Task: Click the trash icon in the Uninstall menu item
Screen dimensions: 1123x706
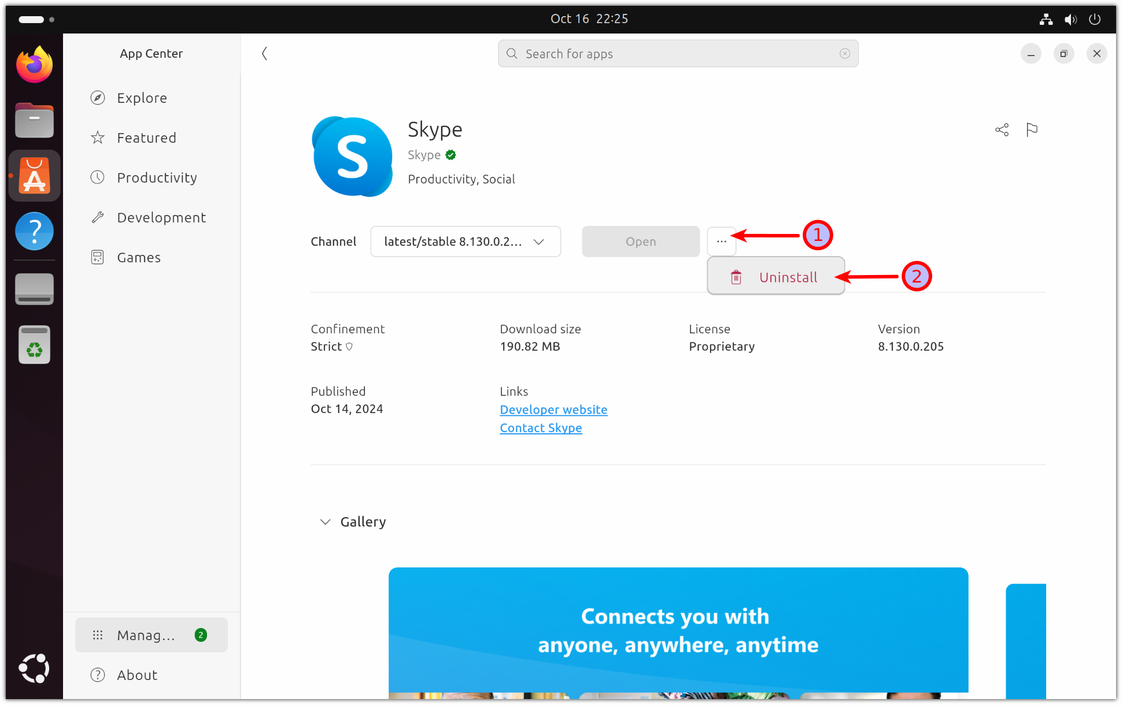Action: (736, 277)
